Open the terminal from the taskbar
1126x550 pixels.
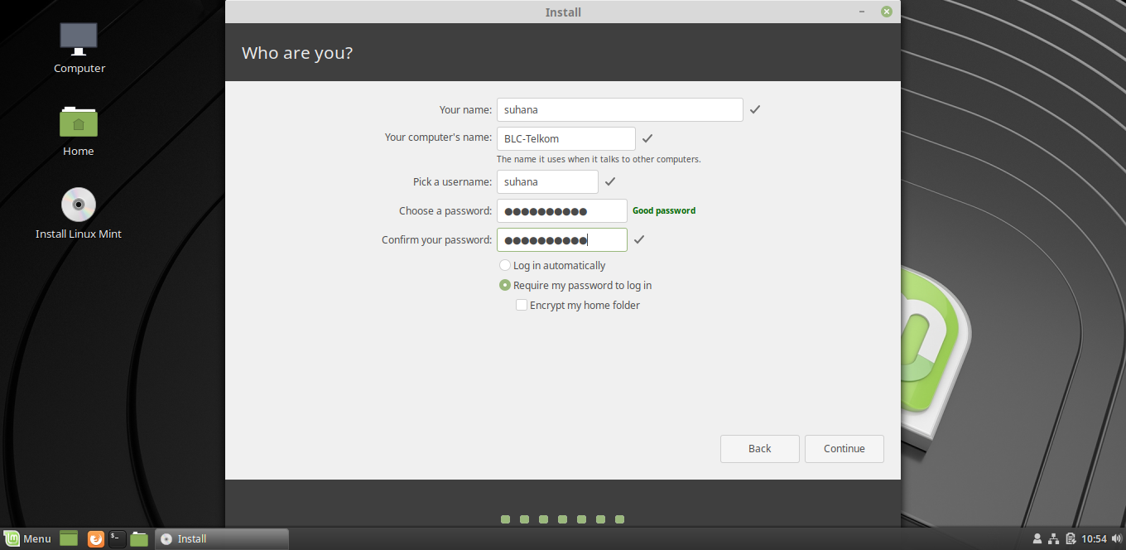117,538
